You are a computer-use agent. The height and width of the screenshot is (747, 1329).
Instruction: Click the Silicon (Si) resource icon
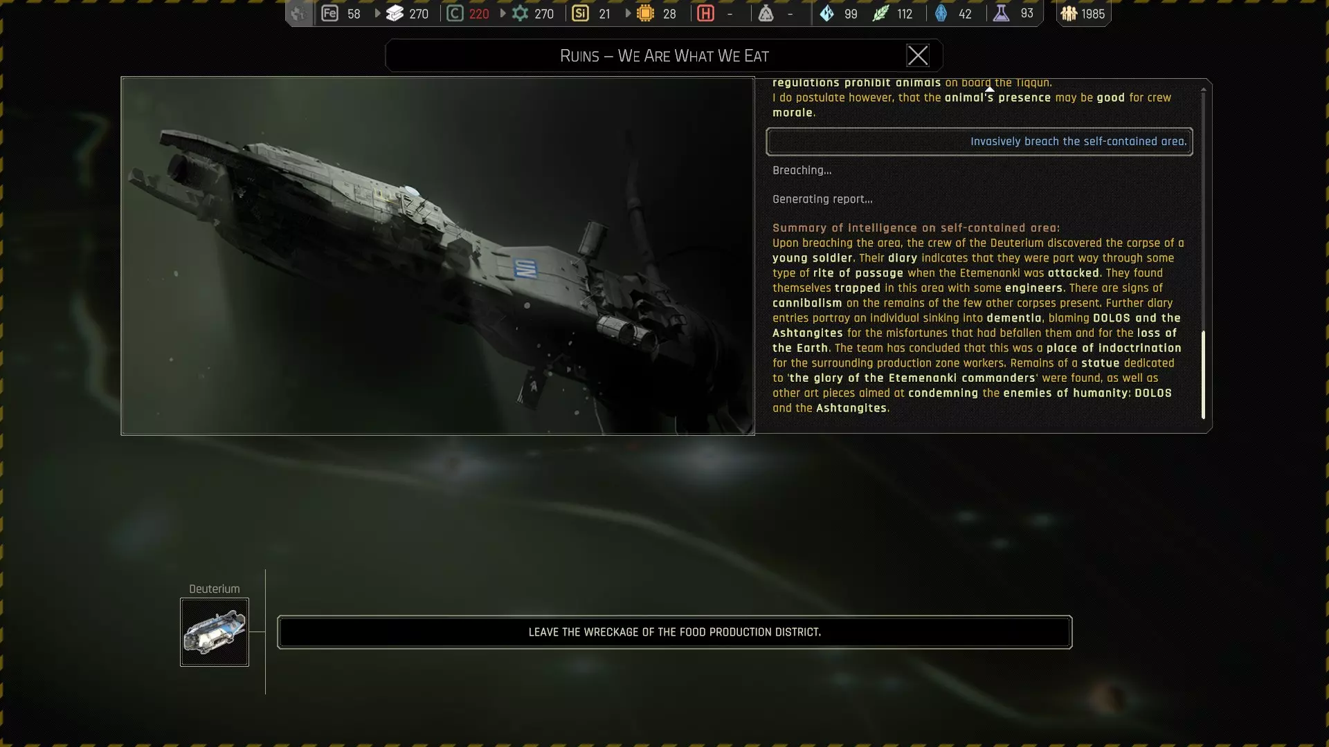pos(580,13)
